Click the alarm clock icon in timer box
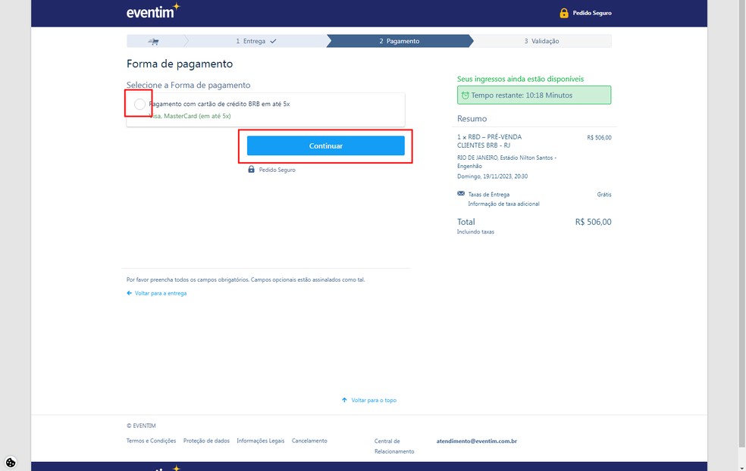746x471 pixels. pyautogui.click(x=465, y=95)
